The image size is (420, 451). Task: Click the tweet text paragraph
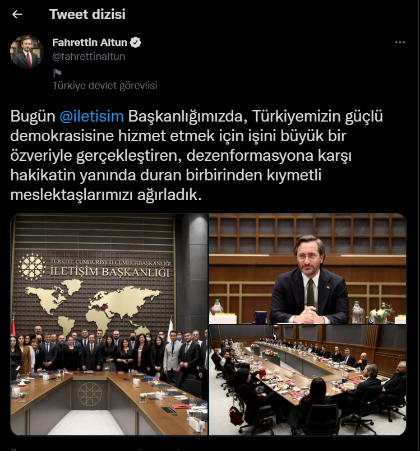click(x=197, y=155)
